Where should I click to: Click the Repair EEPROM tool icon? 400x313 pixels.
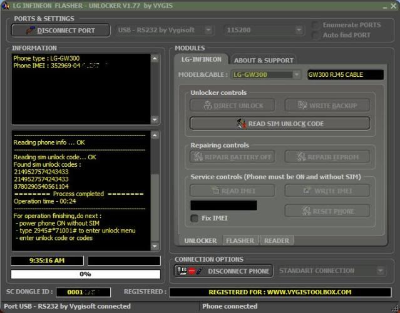[301, 157]
